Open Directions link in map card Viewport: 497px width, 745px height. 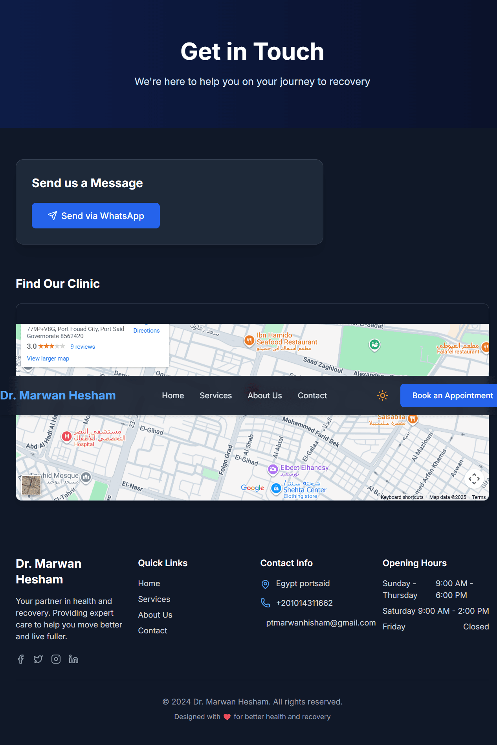(147, 331)
